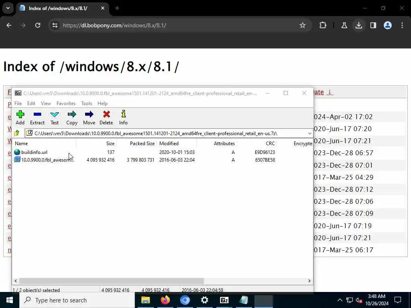
Task: Open Settings gear from taskbar
Action: coord(204,300)
